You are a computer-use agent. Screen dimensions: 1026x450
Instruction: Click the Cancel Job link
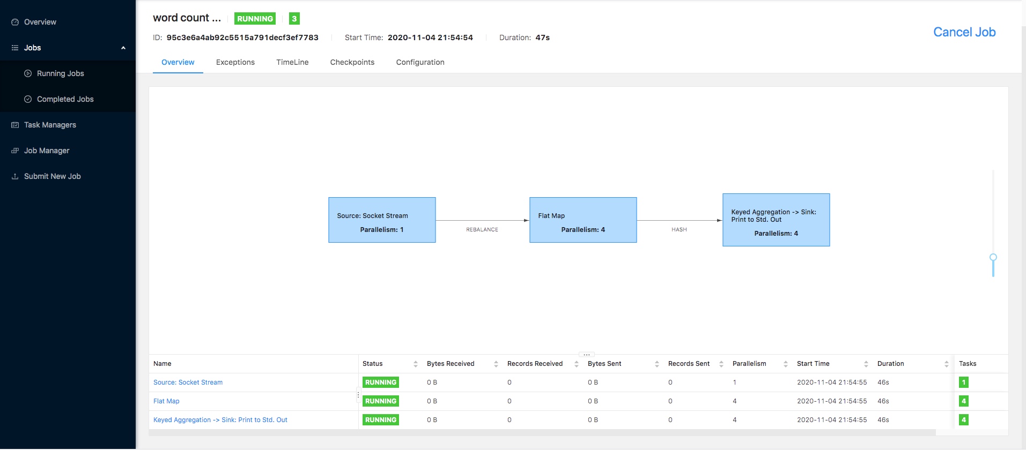tap(964, 32)
